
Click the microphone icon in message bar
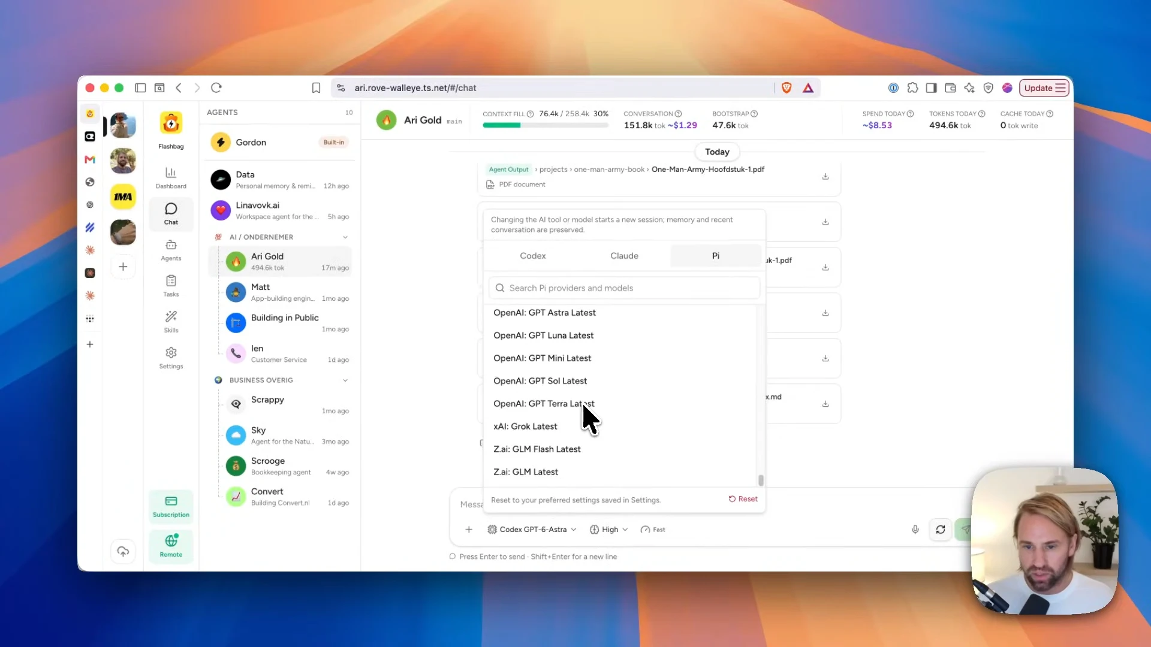coord(915,530)
